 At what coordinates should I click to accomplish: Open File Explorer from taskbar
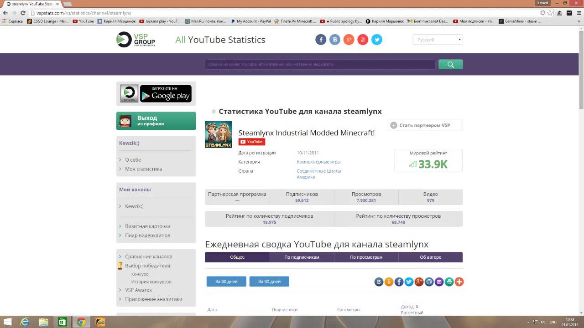click(43, 322)
